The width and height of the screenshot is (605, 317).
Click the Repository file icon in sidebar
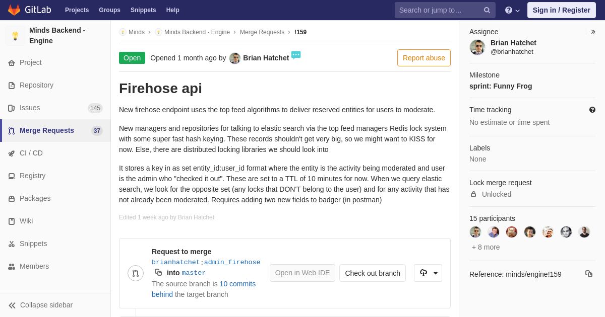coord(12,86)
